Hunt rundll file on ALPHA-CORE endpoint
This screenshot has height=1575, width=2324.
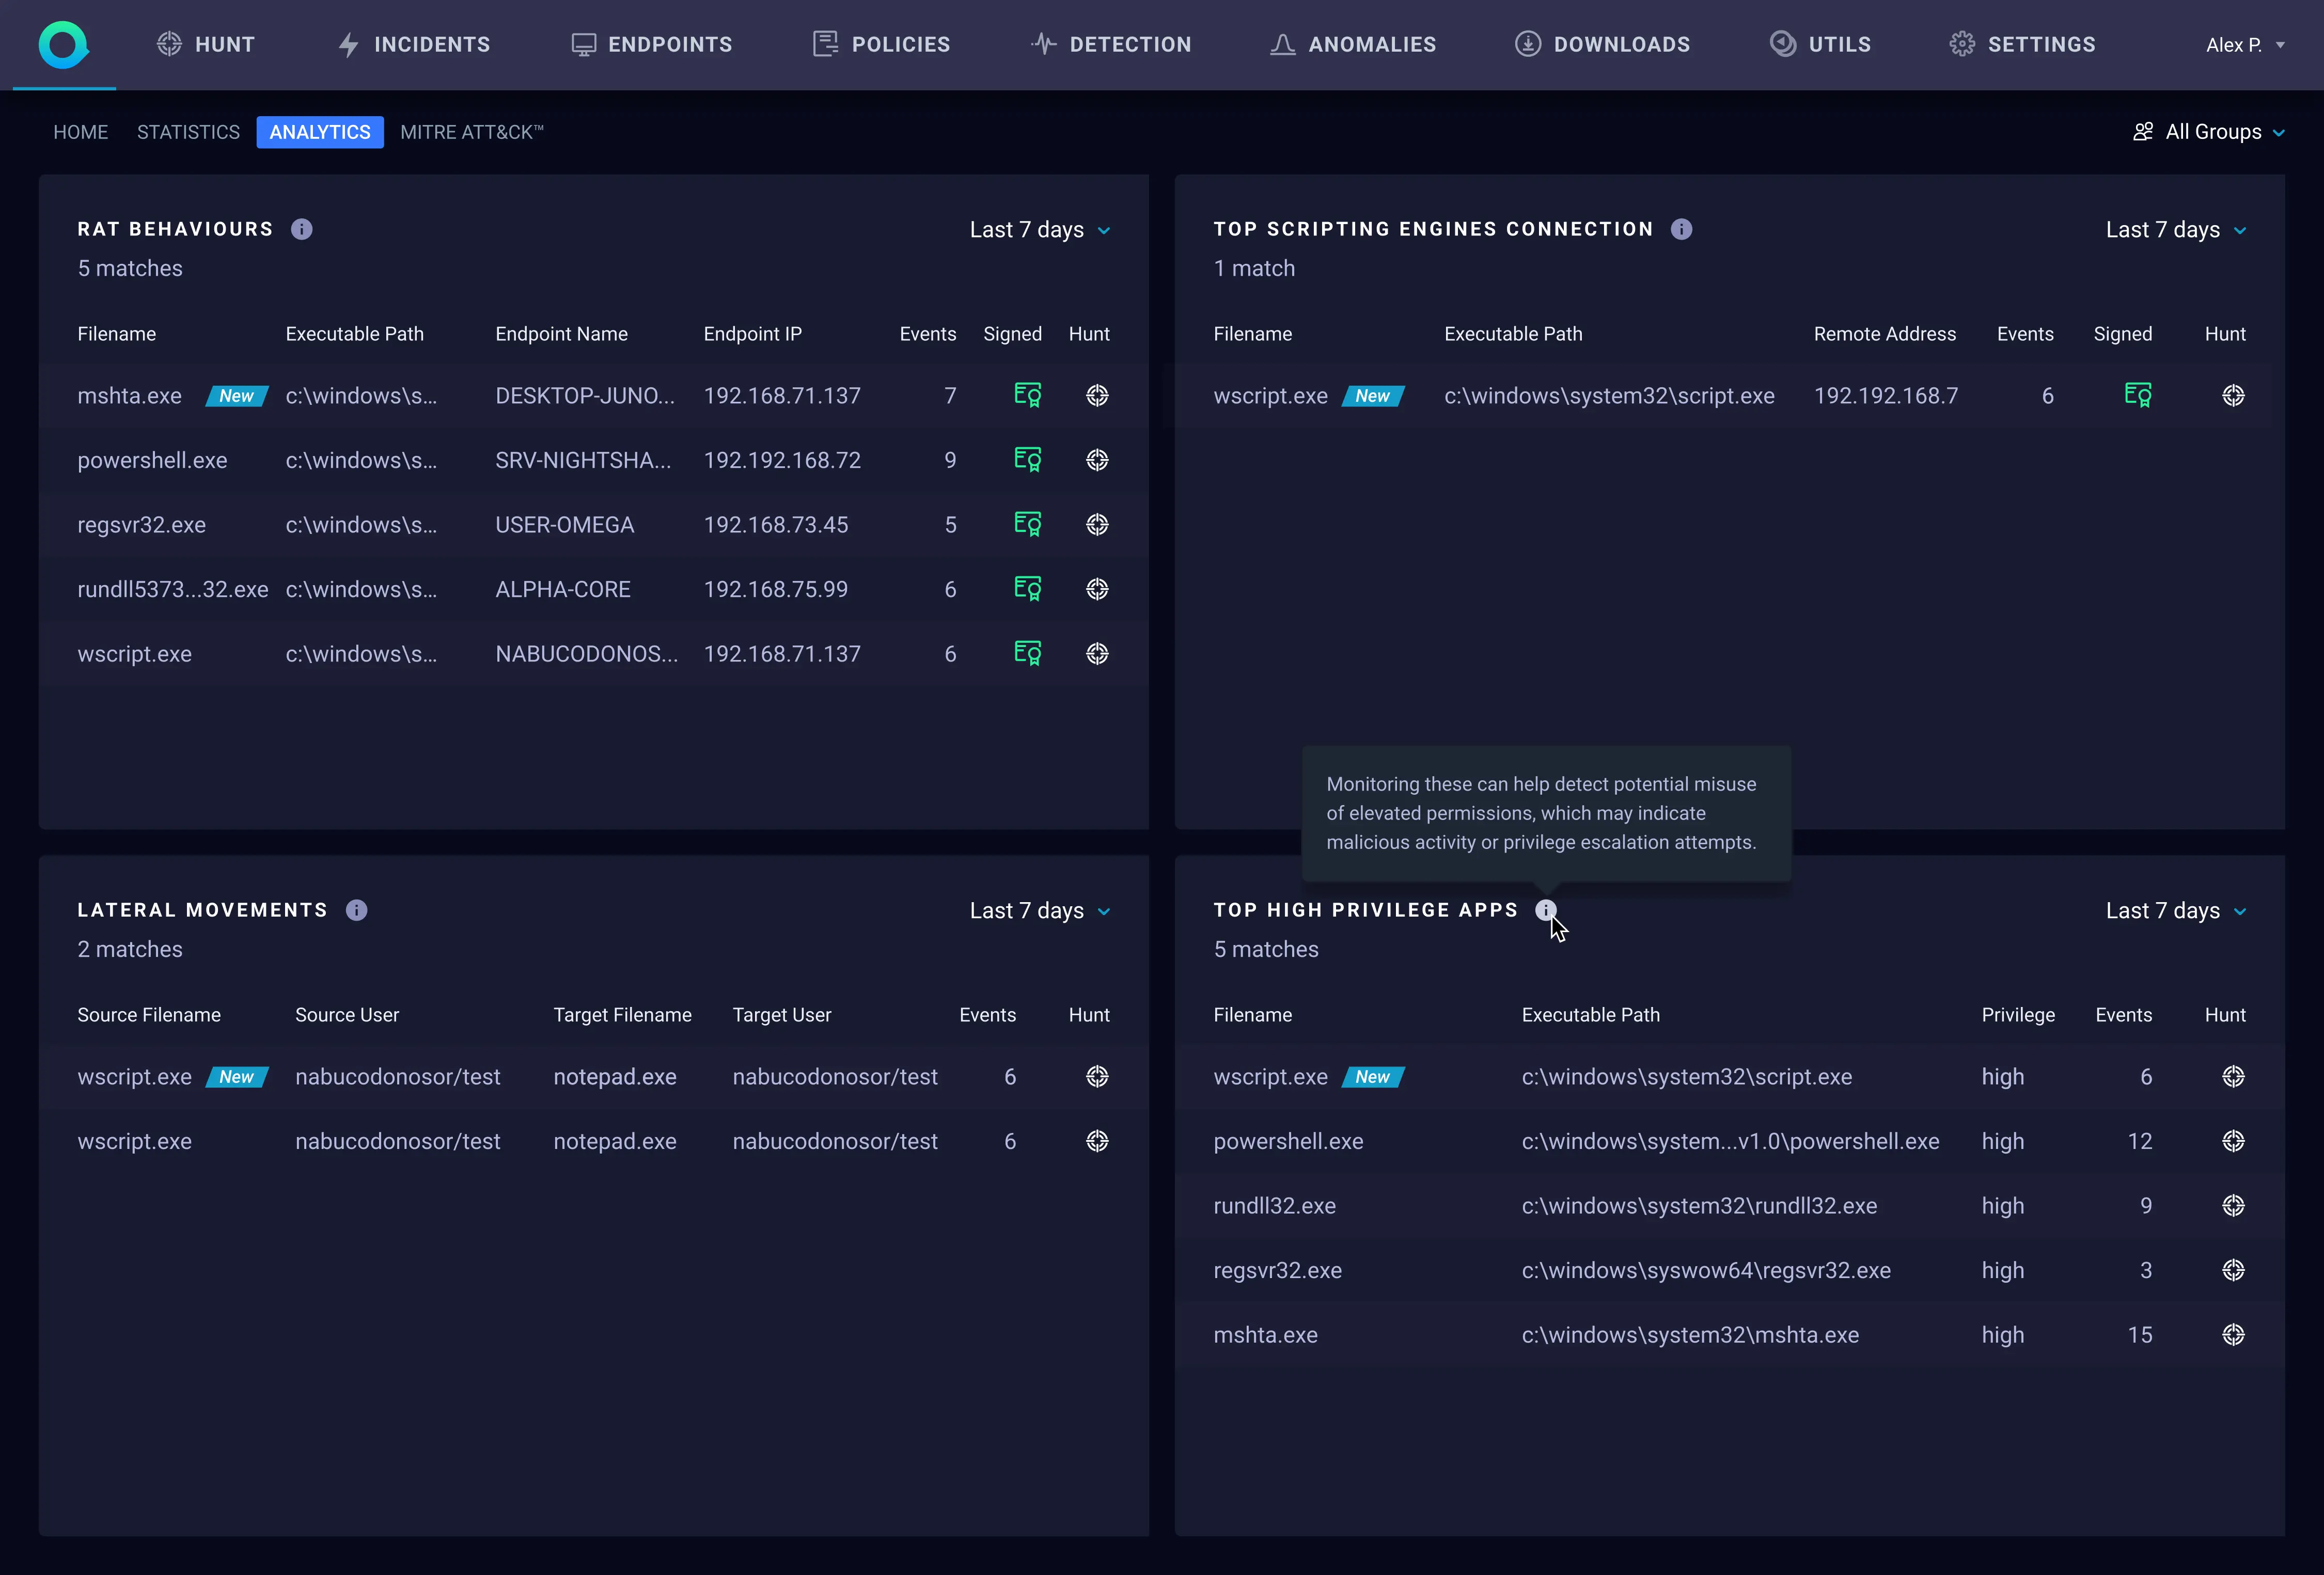[1097, 589]
